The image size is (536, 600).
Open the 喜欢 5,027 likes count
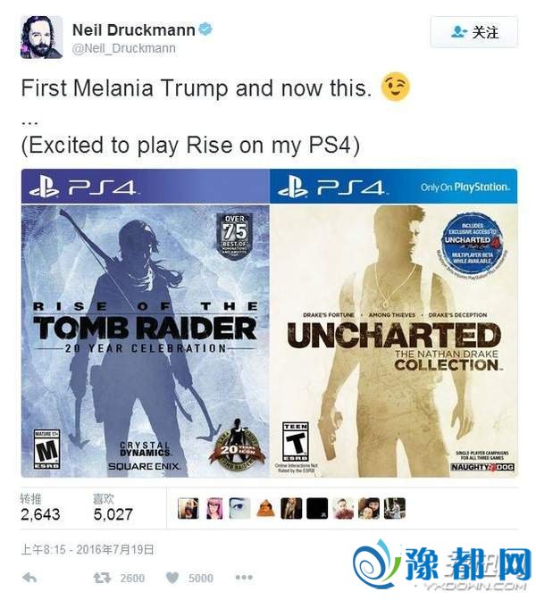click(113, 508)
